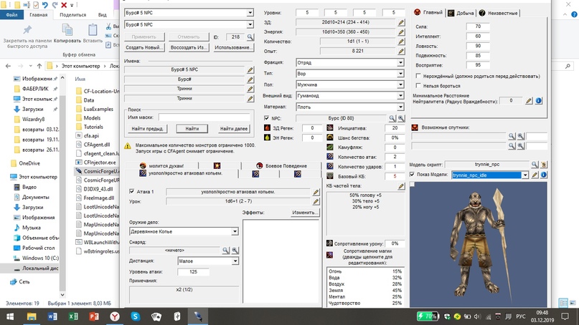The height and width of the screenshot is (325, 579).
Task: Expand the Оружие дело weapon dropdown
Action: click(x=235, y=231)
